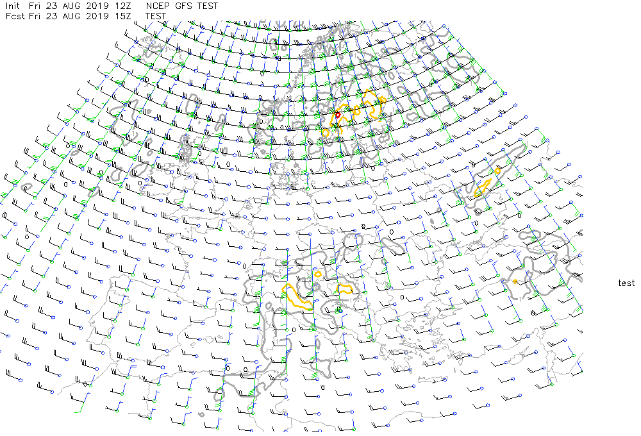Click the 'Init Fri 23 AUG 2019 12Z' text
Image resolution: width=641 pixels, height=436 pixels.
click(69, 6)
